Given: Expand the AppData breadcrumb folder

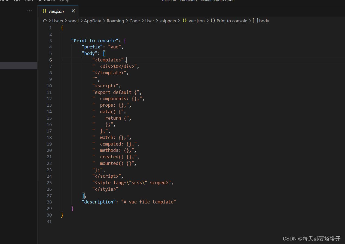Looking at the screenshot, I should [x=93, y=21].
